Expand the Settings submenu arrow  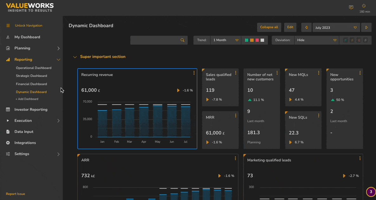tap(58, 154)
